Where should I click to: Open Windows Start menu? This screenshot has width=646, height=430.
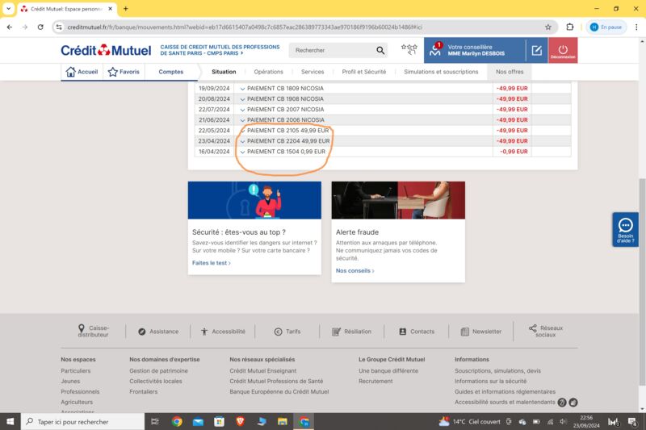coord(10,421)
